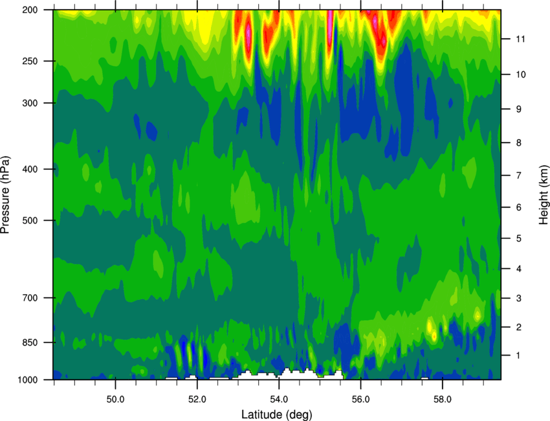
Task: Click the 58.0 latitude tick label
Action: coord(443,400)
